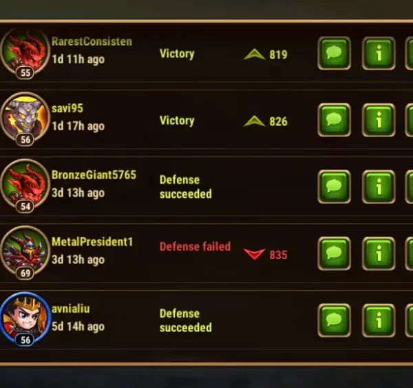View info for avnialiu battle
The height and width of the screenshot is (388, 413).
click(379, 320)
